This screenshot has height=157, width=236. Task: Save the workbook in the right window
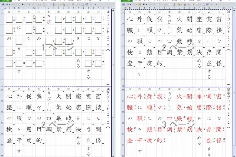124,4
